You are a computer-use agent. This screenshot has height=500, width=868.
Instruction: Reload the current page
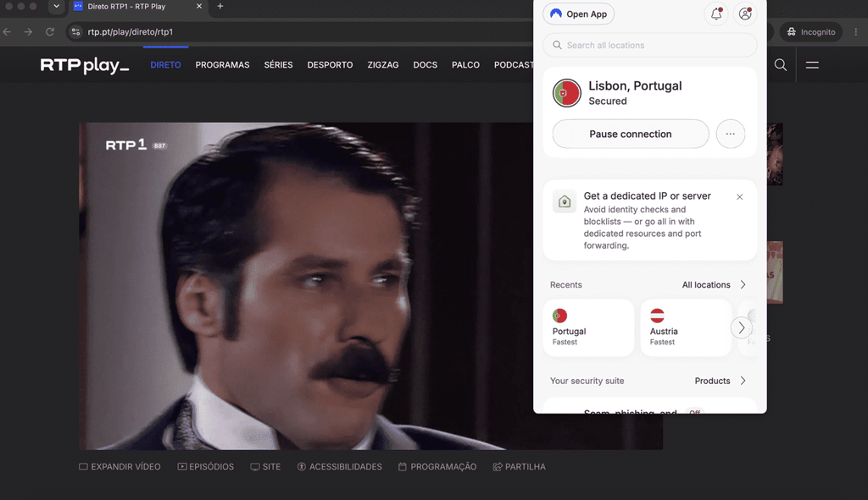[50, 32]
